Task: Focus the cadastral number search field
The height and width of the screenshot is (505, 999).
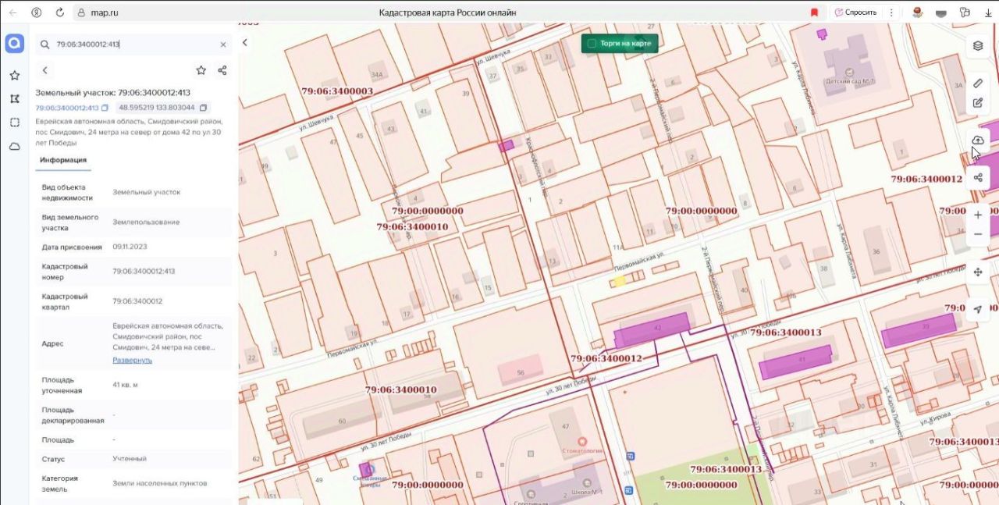Action: 134,45
